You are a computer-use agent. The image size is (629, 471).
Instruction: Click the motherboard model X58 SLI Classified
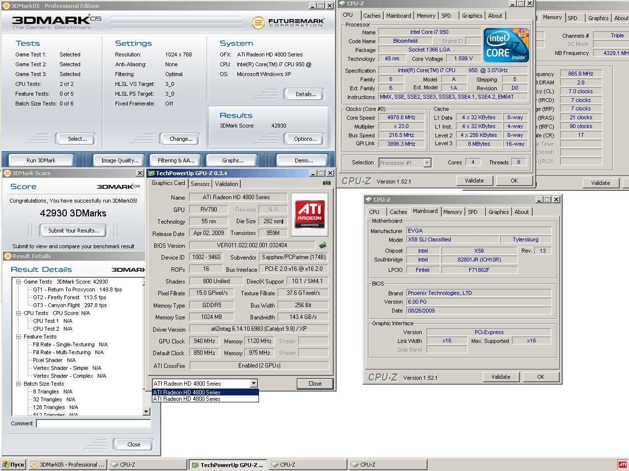point(452,239)
